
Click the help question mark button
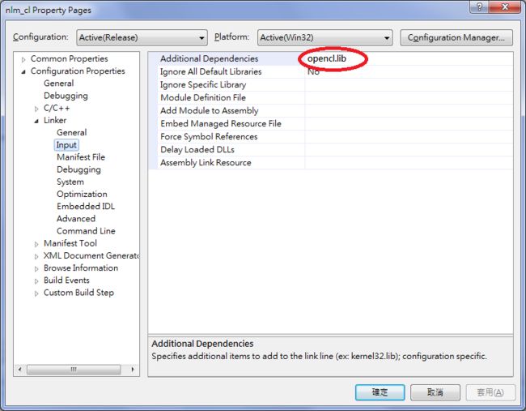(x=480, y=6)
